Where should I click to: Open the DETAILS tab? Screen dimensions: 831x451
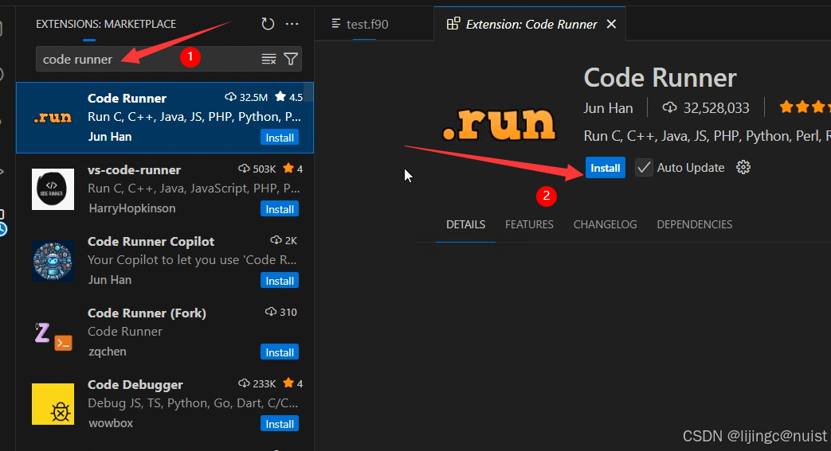[x=465, y=224]
